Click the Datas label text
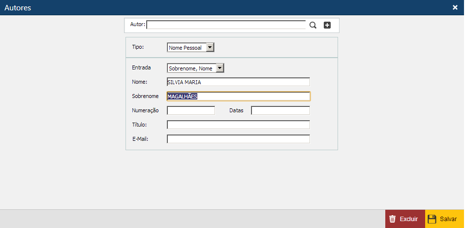Screen dimensions: 465x228 [236, 110]
